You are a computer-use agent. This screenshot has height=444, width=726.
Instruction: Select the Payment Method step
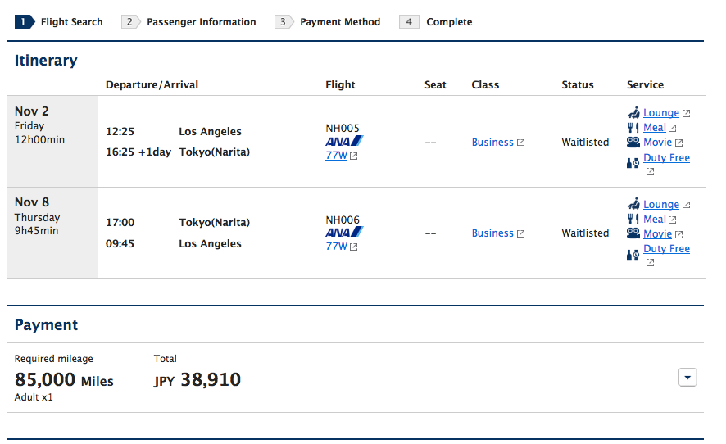(x=328, y=22)
